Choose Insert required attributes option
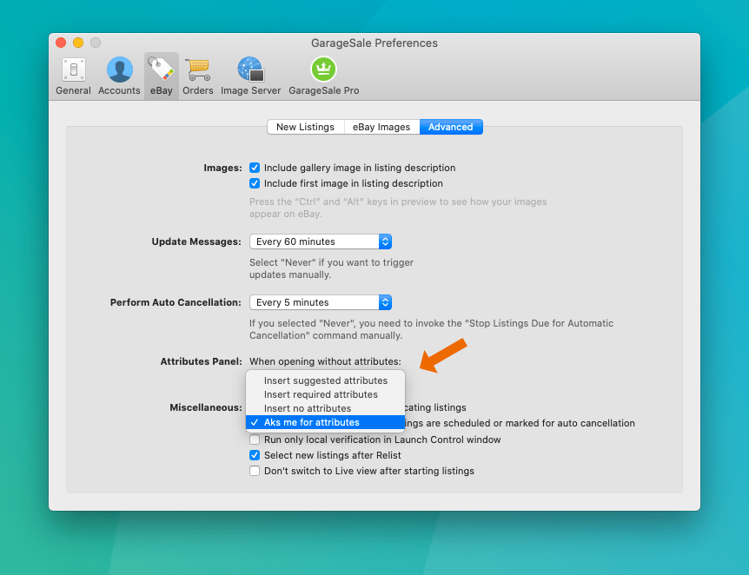The width and height of the screenshot is (749, 575). tap(325, 394)
